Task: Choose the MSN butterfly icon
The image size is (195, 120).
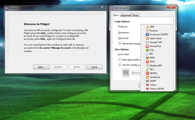Action: [x=147, y=58]
